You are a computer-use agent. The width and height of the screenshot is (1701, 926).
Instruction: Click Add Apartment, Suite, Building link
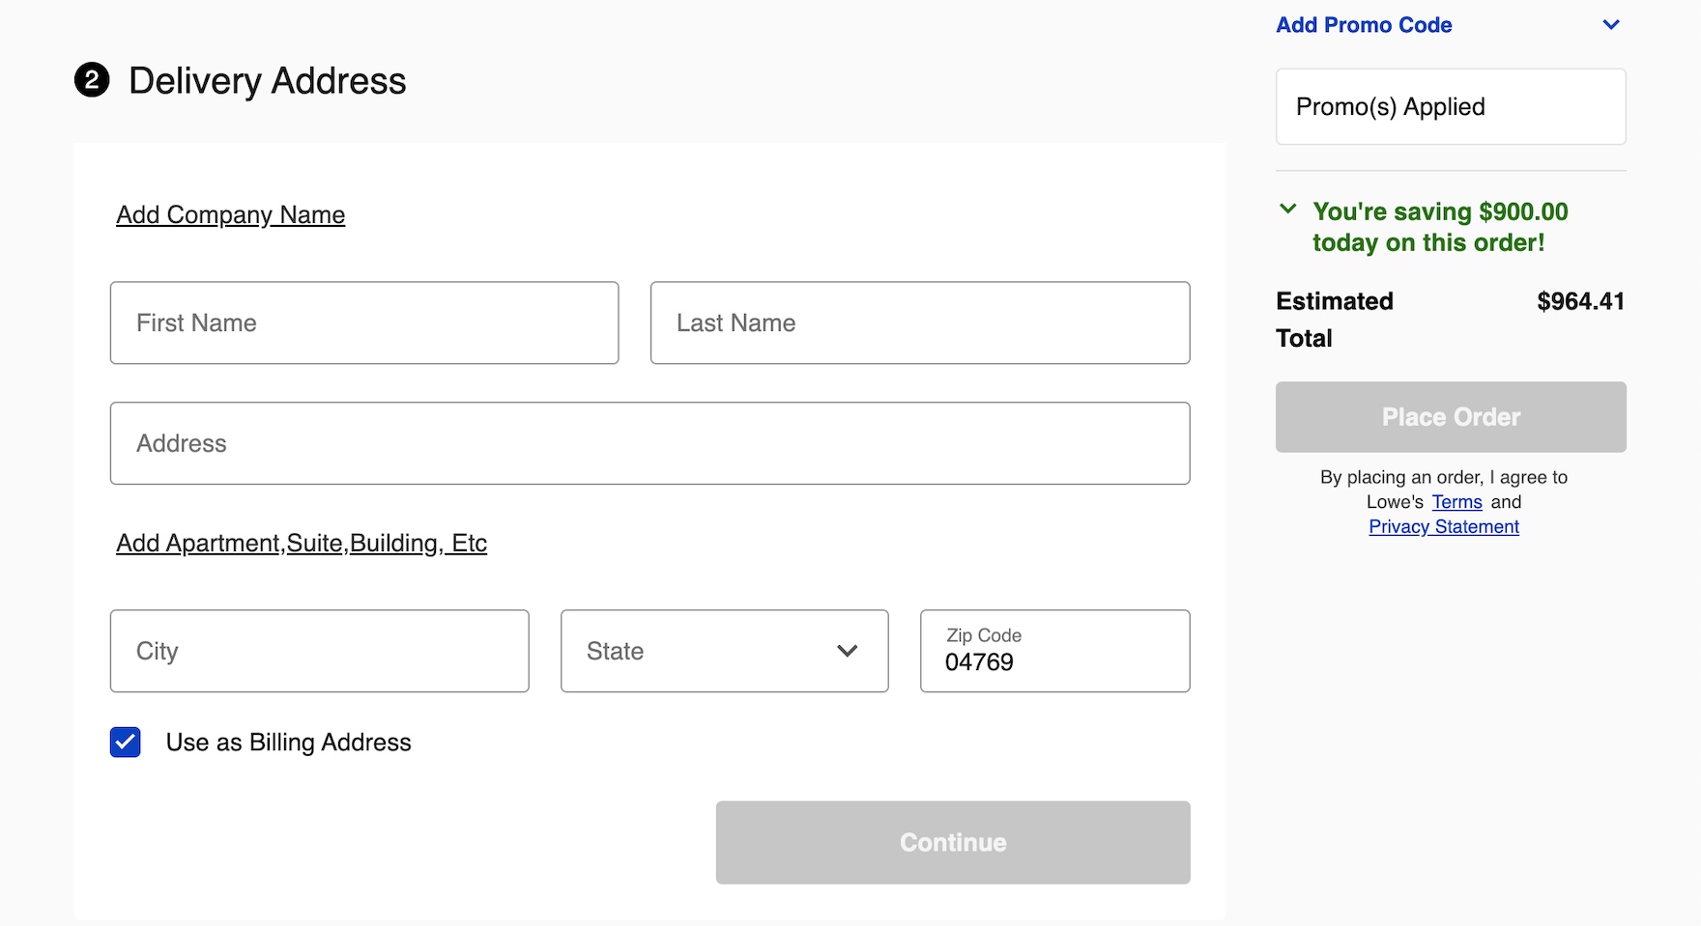coord(302,543)
